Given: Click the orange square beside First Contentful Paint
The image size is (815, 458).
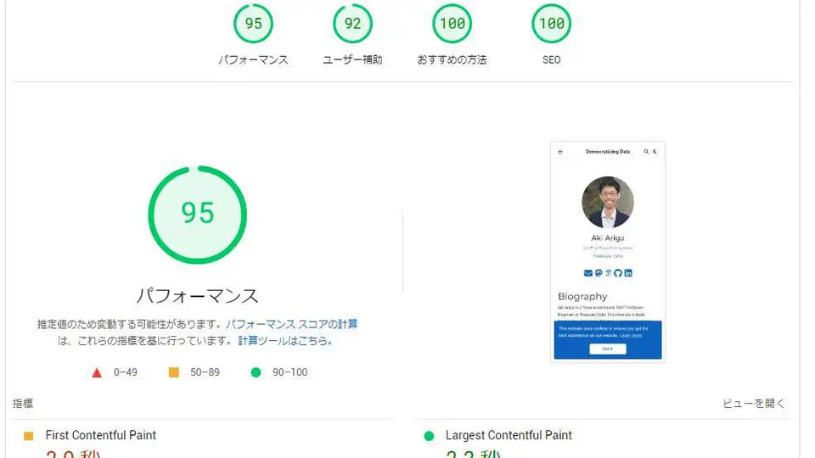Looking at the screenshot, I should [x=29, y=436].
